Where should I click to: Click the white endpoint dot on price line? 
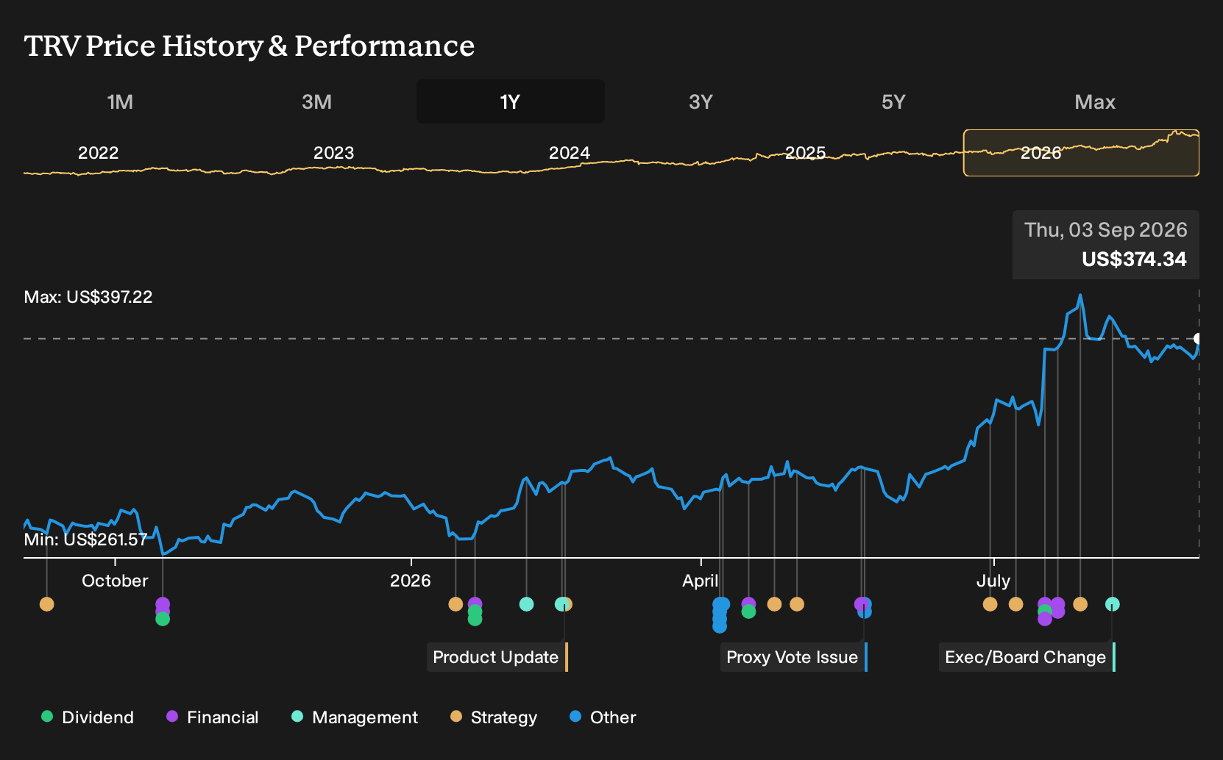pyautogui.click(x=1198, y=339)
